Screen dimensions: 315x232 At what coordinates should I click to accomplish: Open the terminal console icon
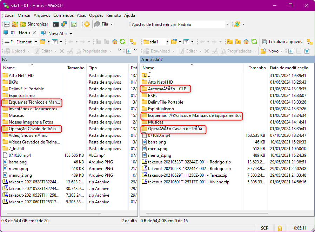coord(55,24)
